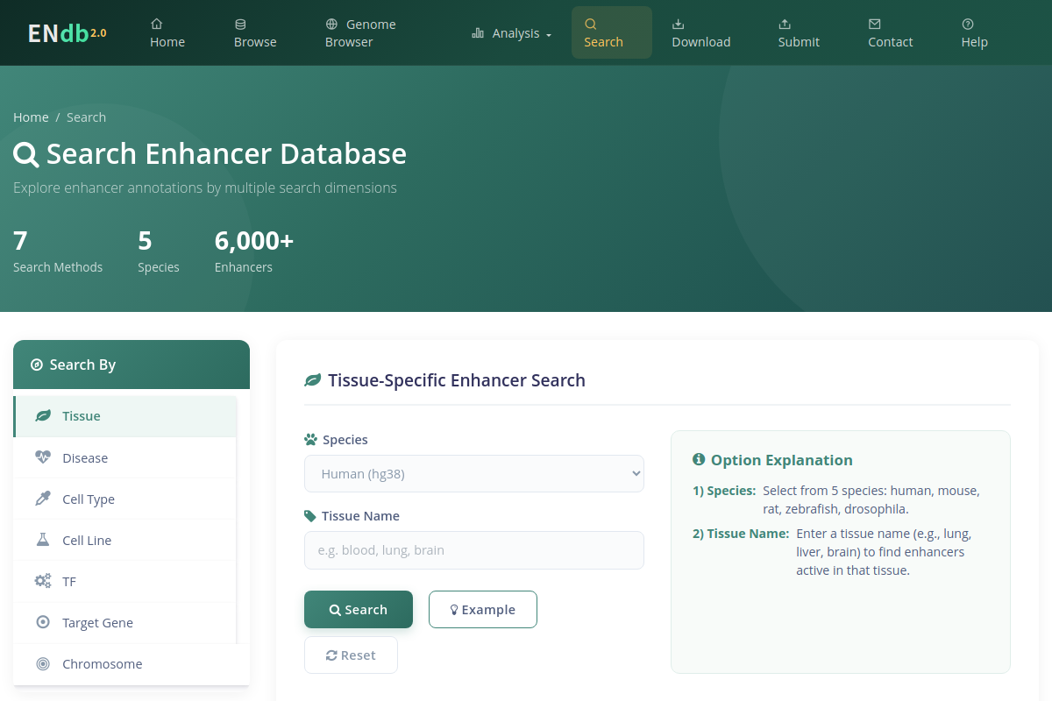Click the ENdb 2.0 logo
This screenshot has height=701, width=1052.
[68, 32]
